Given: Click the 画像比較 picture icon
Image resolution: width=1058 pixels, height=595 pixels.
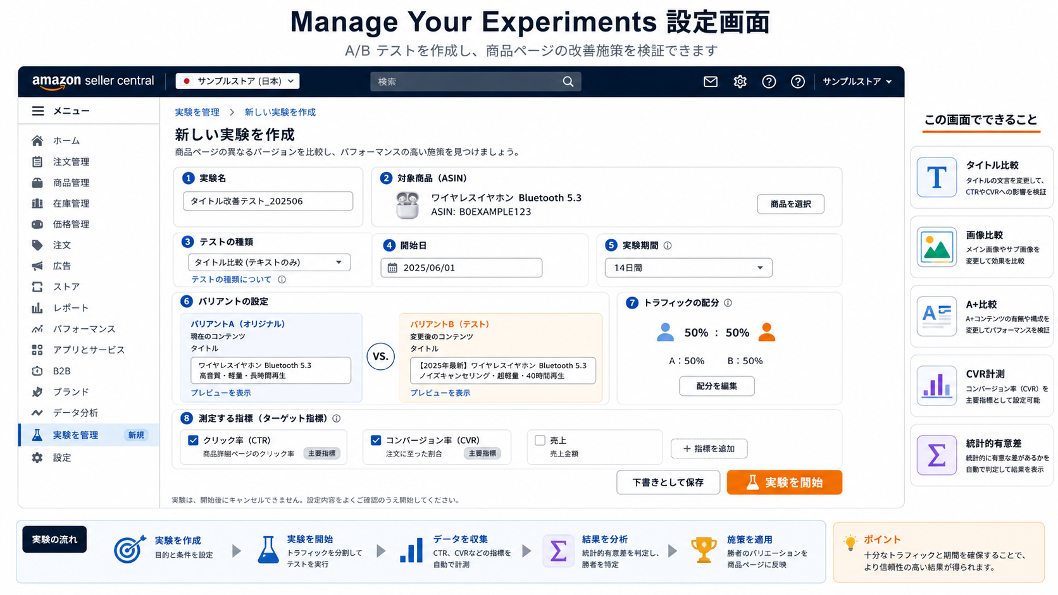Looking at the screenshot, I should pos(937,247).
